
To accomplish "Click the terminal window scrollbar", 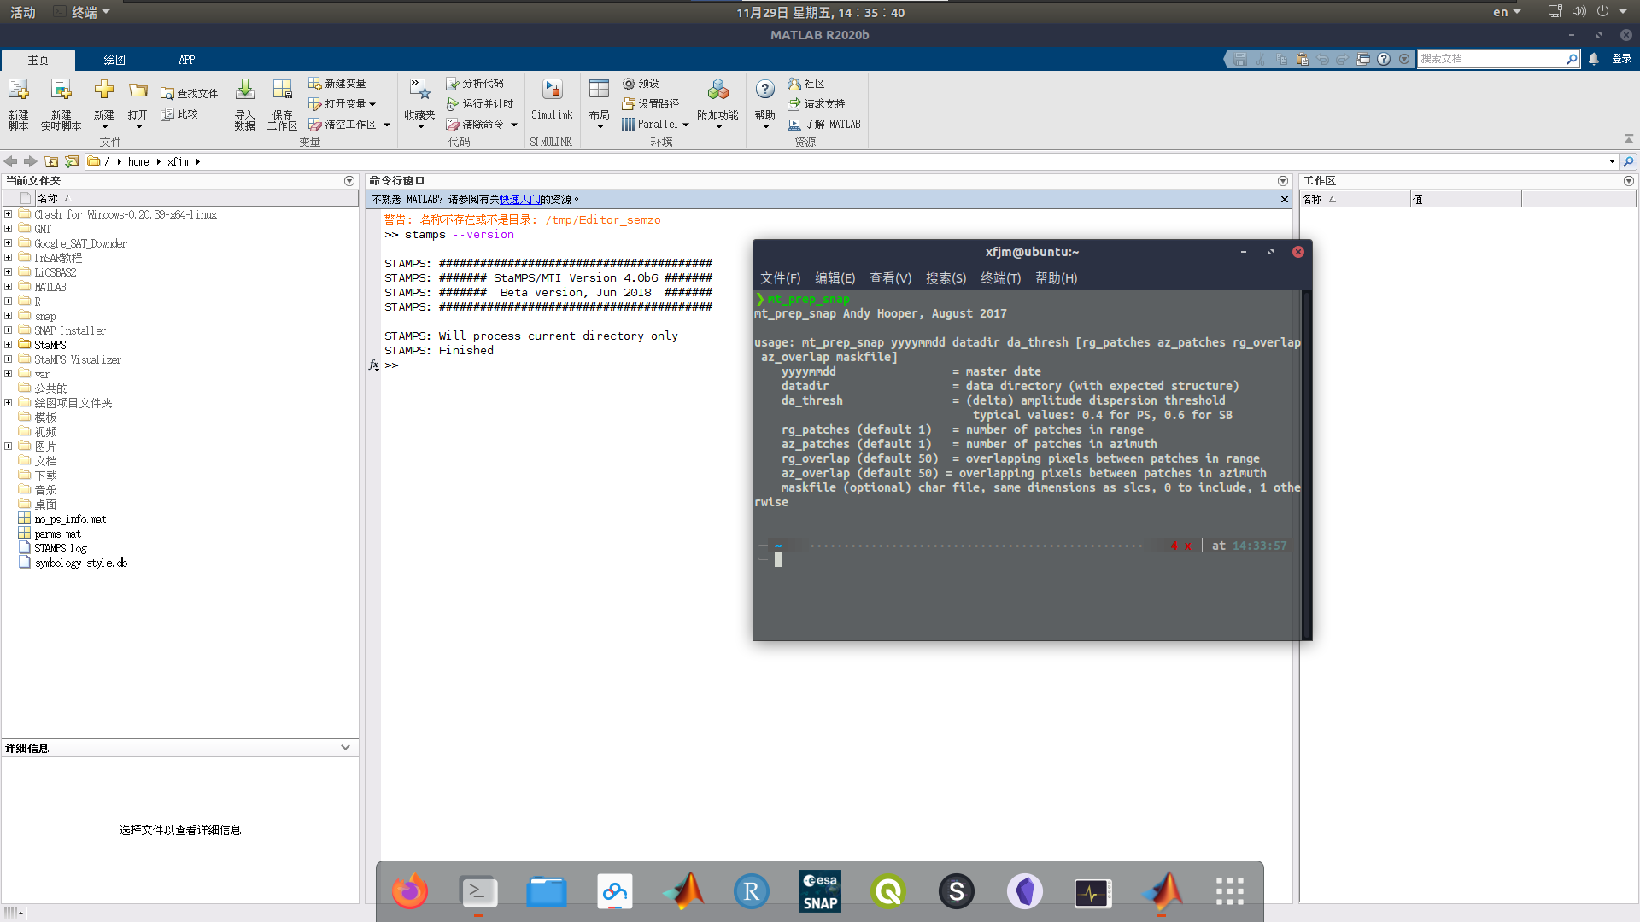I will pyautogui.click(x=1306, y=465).
